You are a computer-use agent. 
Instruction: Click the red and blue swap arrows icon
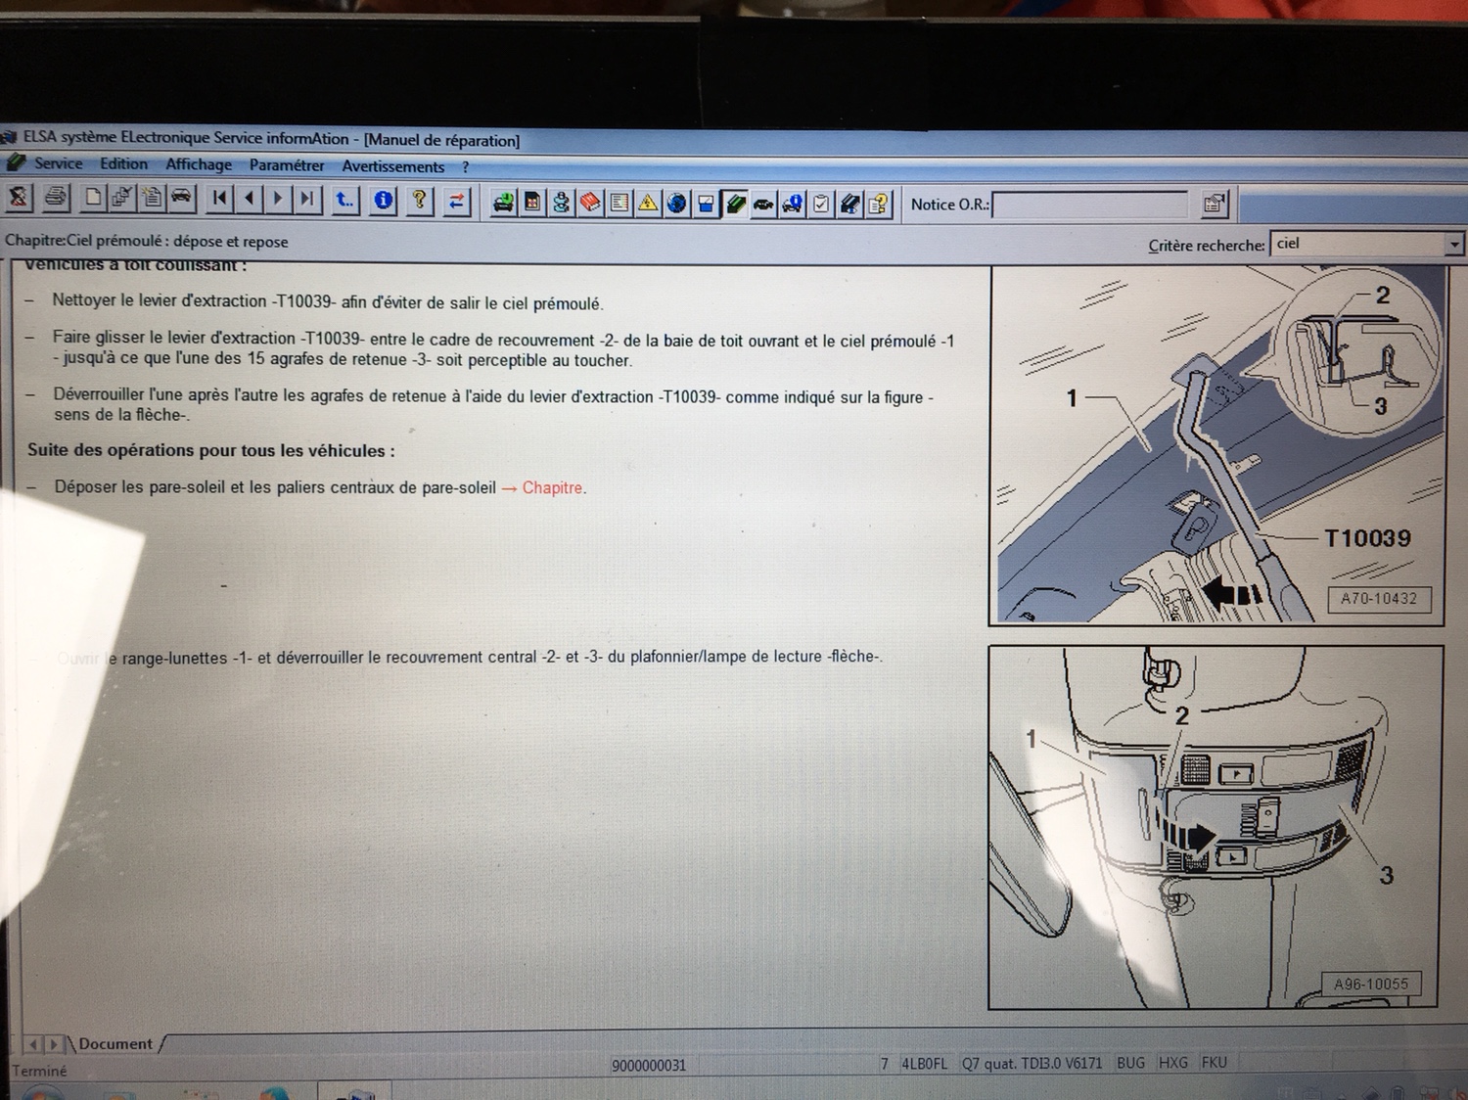(456, 202)
